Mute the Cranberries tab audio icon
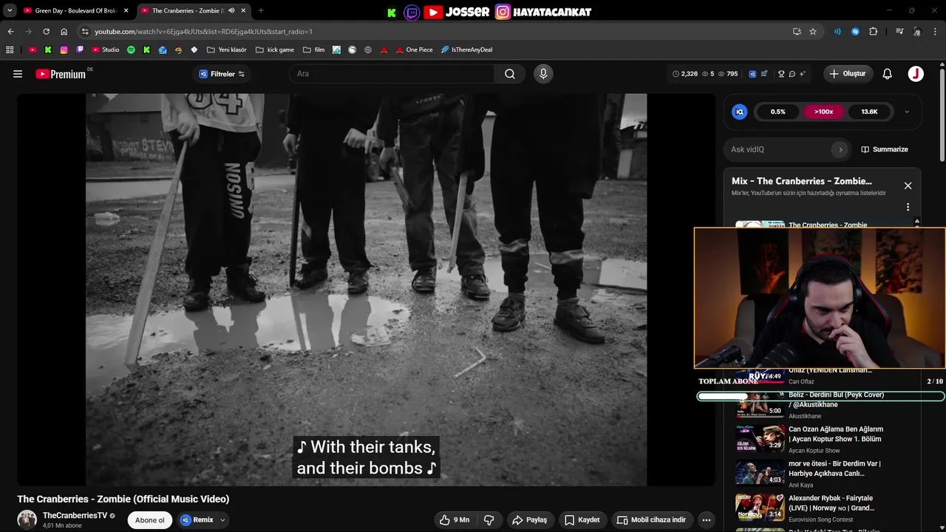The image size is (946, 532). [231, 10]
